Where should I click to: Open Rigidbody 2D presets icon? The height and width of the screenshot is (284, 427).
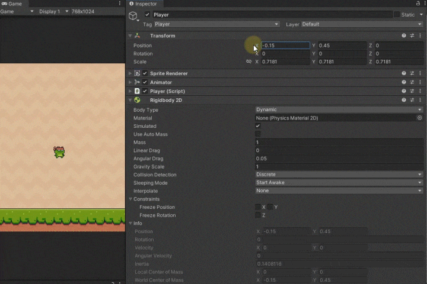tap(412, 100)
